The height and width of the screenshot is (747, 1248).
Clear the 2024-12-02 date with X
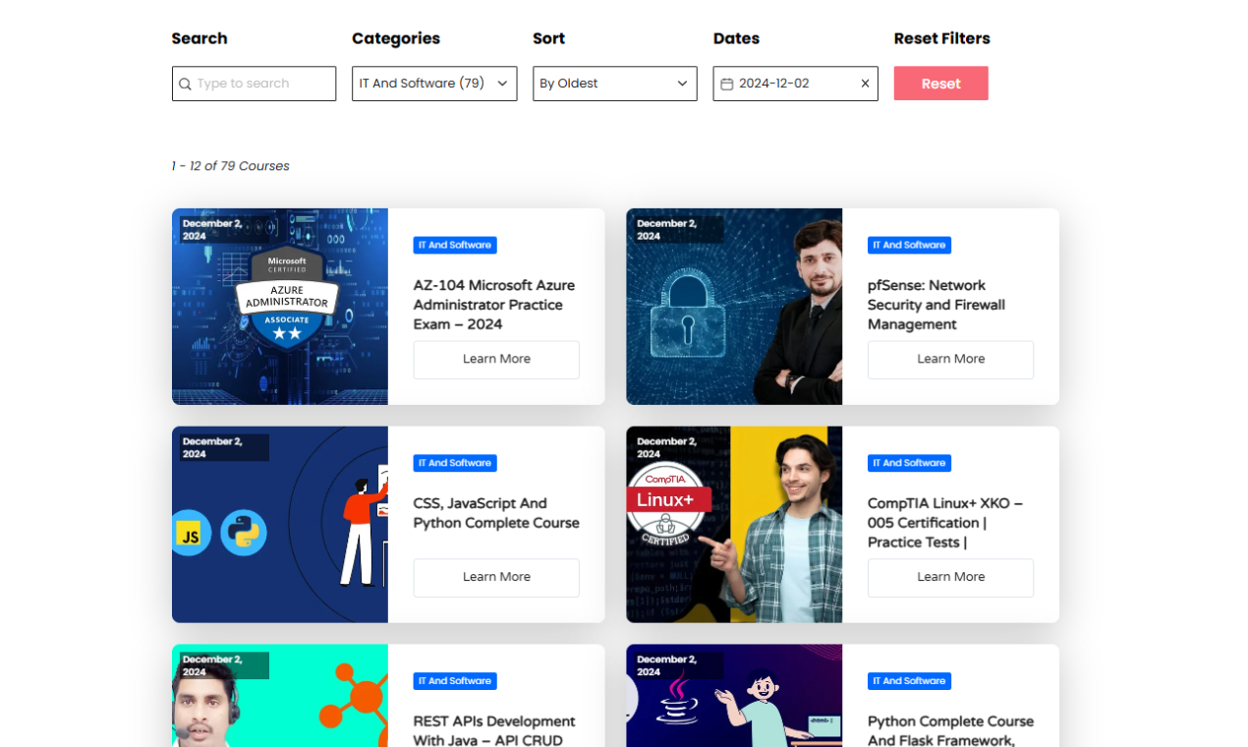865,84
